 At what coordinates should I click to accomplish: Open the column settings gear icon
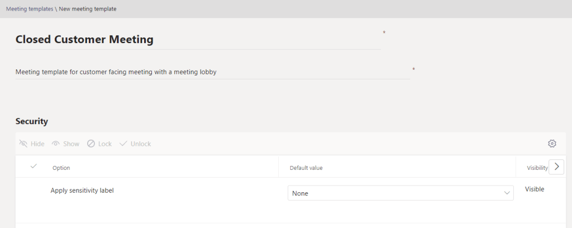click(552, 144)
